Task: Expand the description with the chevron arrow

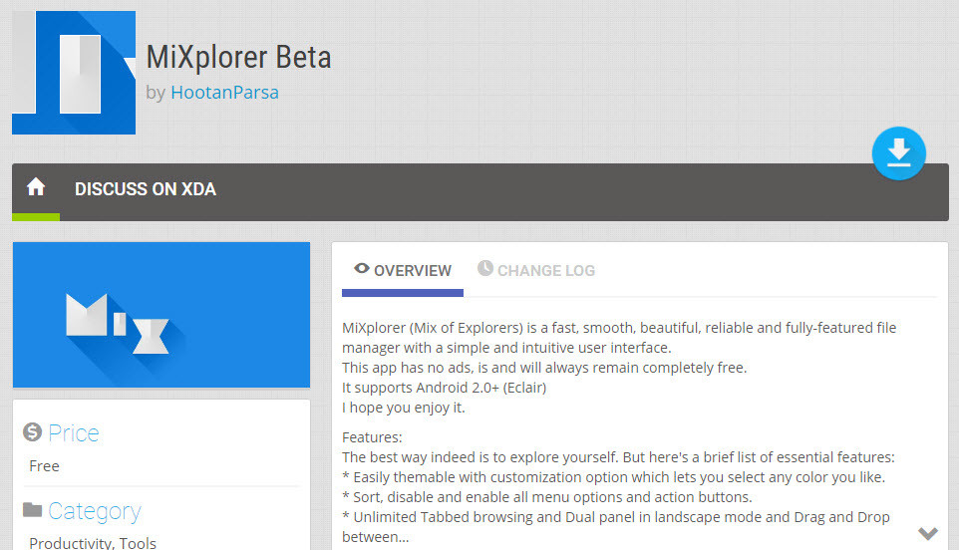Action: 927,533
